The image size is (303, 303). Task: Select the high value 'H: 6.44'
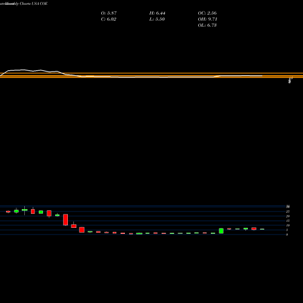point(157,13)
